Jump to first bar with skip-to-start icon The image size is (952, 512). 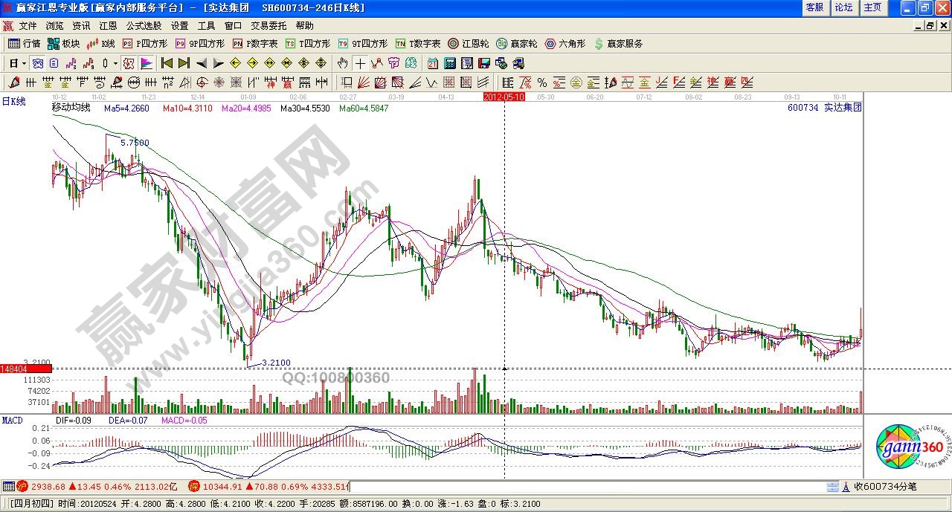coord(167,63)
